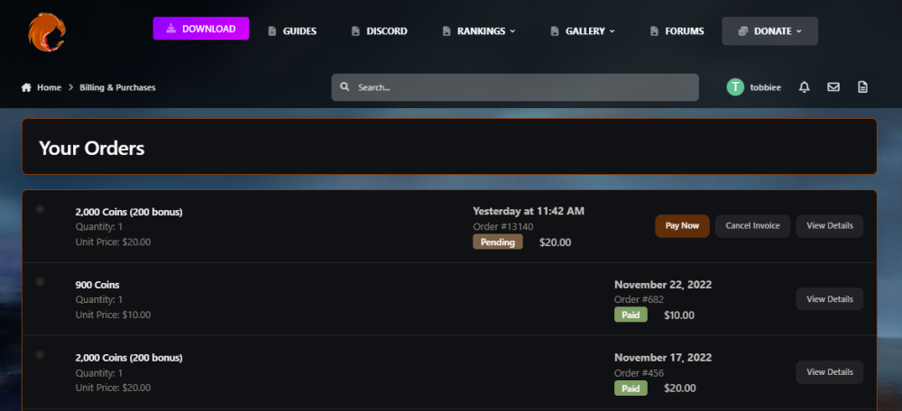Click the $10.00 total of order #682
The width and height of the screenshot is (902, 411).
click(x=679, y=315)
